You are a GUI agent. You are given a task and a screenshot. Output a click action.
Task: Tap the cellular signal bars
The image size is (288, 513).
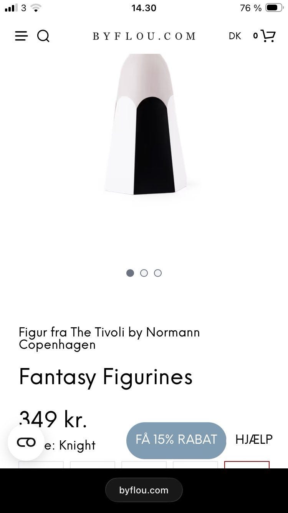(x=12, y=8)
